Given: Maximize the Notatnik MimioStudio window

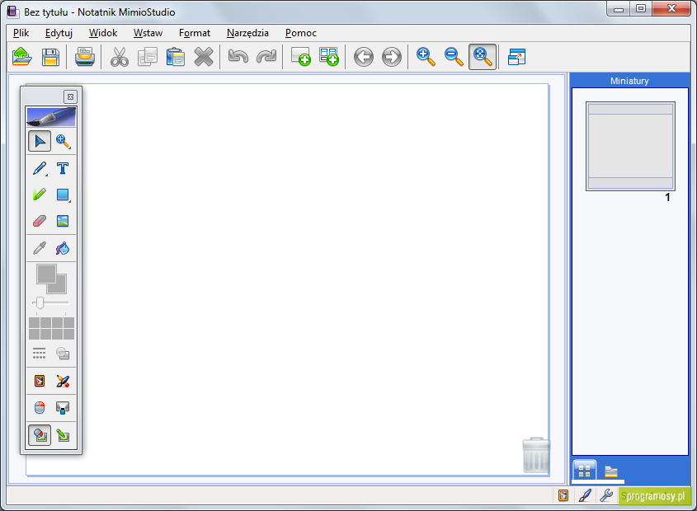Looking at the screenshot, I should (641, 9).
